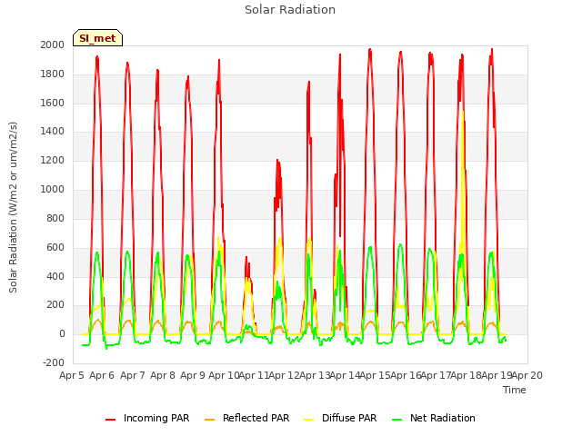The image size is (582, 436).
Task: Click the Apr 6 x-axis date
Action: (x=102, y=375)
